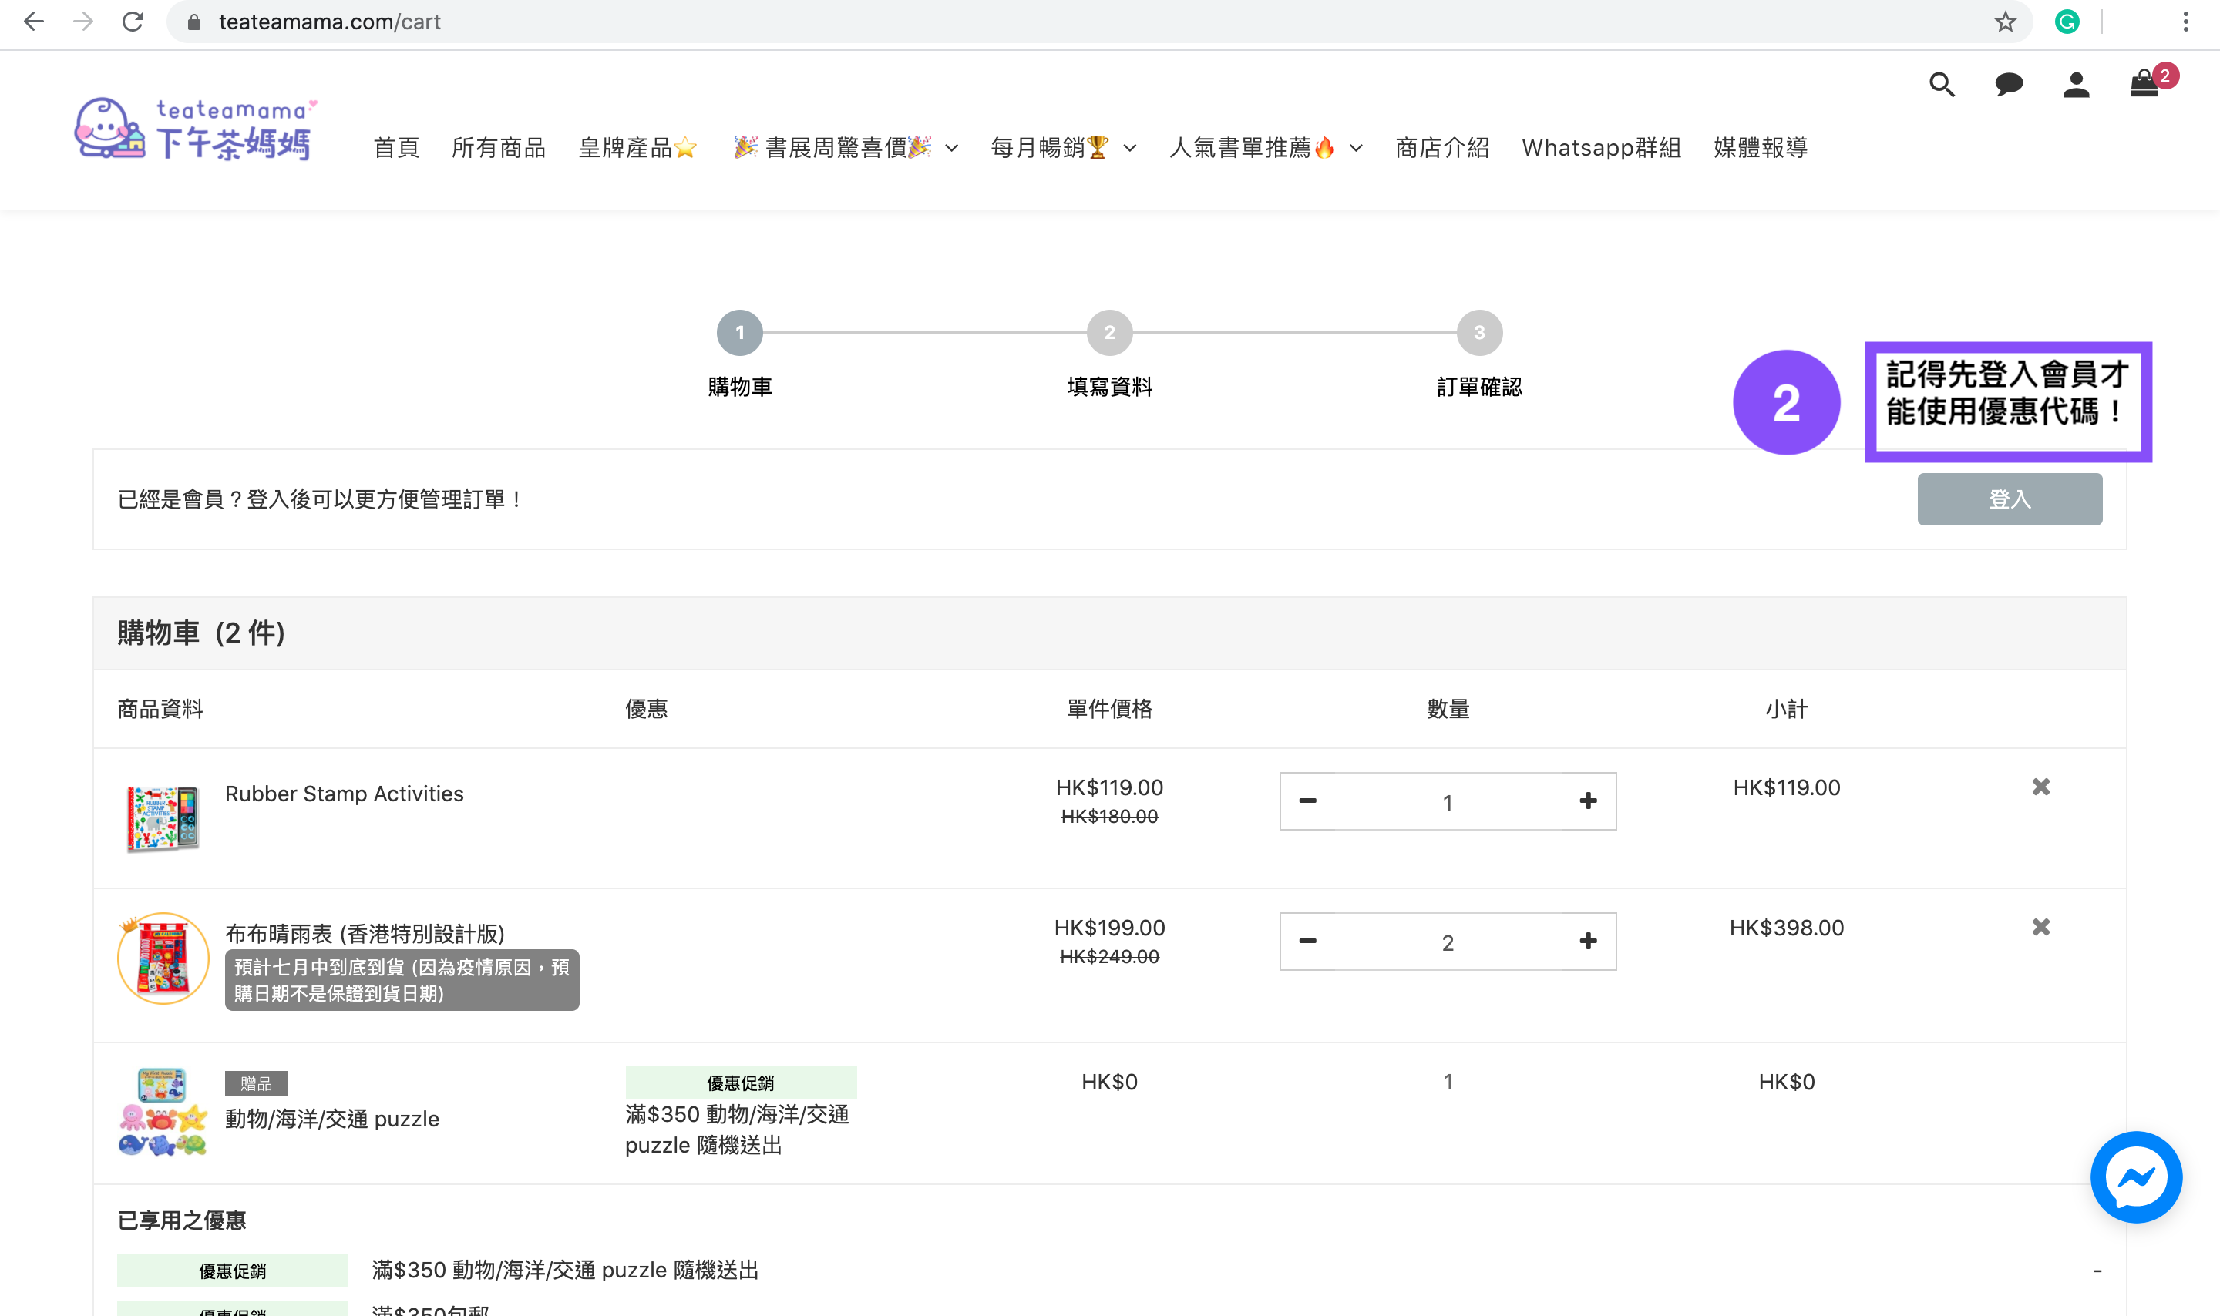This screenshot has height=1316, width=2220.
Task: Click the search magnifier icon
Action: (x=1942, y=85)
